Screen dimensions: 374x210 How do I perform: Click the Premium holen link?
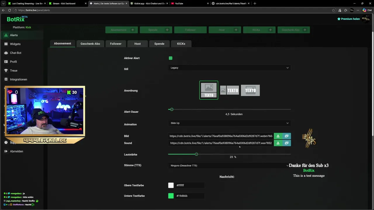click(x=349, y=19)
